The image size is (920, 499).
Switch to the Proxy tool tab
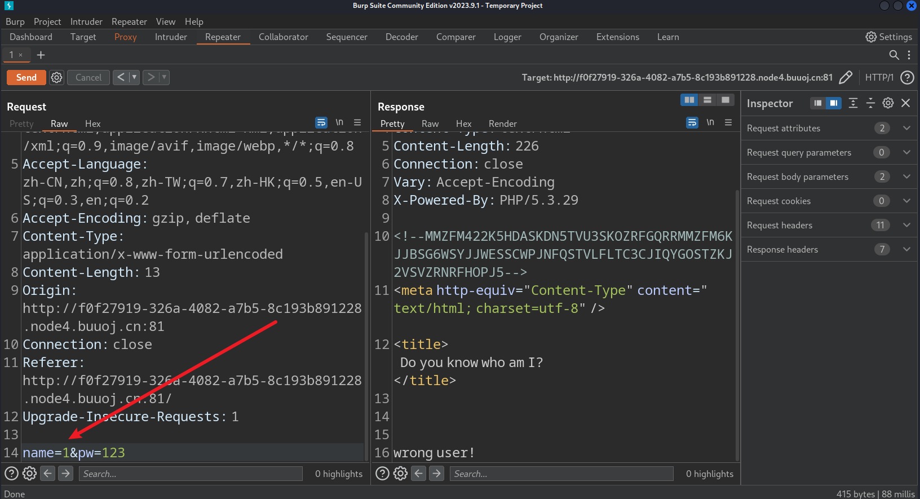pos(125,37)
